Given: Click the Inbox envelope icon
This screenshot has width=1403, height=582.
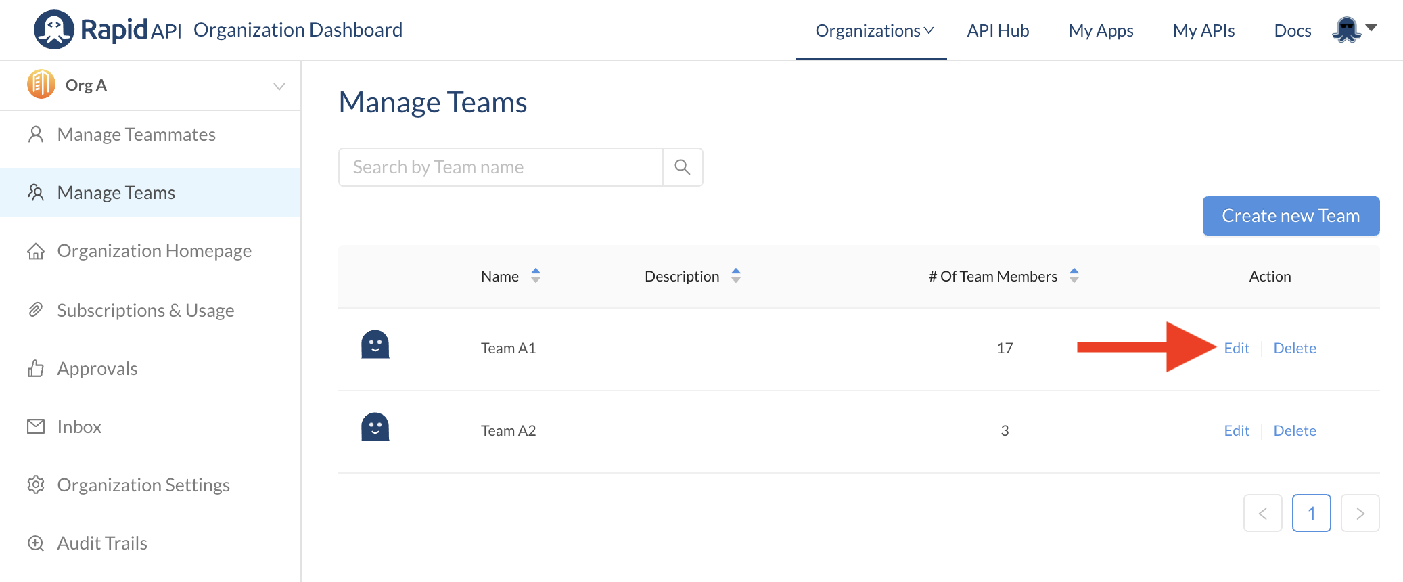Looking at the screenshot, I should pyautogui.click(x=36, y=426).
